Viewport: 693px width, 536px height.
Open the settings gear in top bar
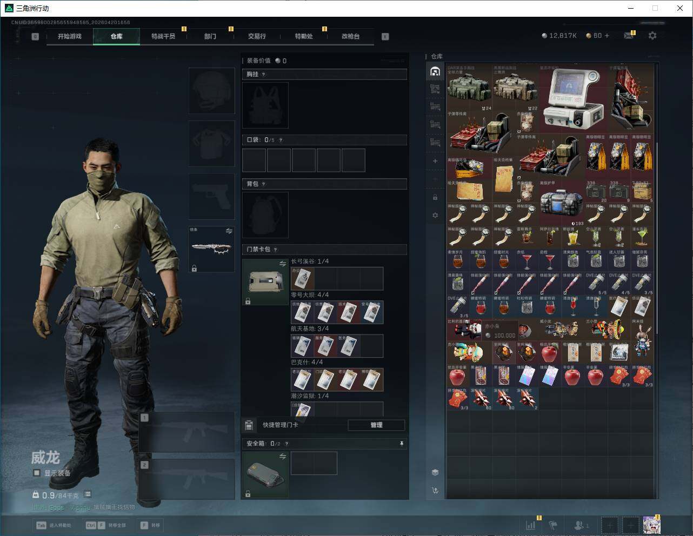click(652, 36)
